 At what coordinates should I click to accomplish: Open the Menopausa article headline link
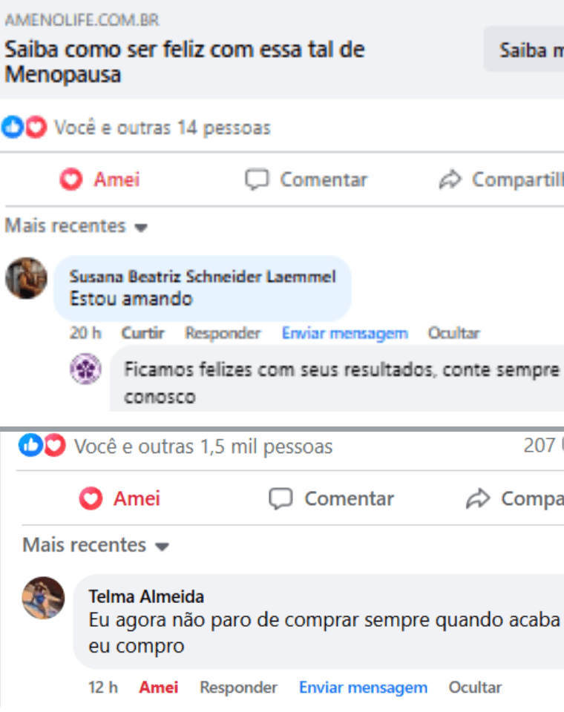(x=185, y=62)
